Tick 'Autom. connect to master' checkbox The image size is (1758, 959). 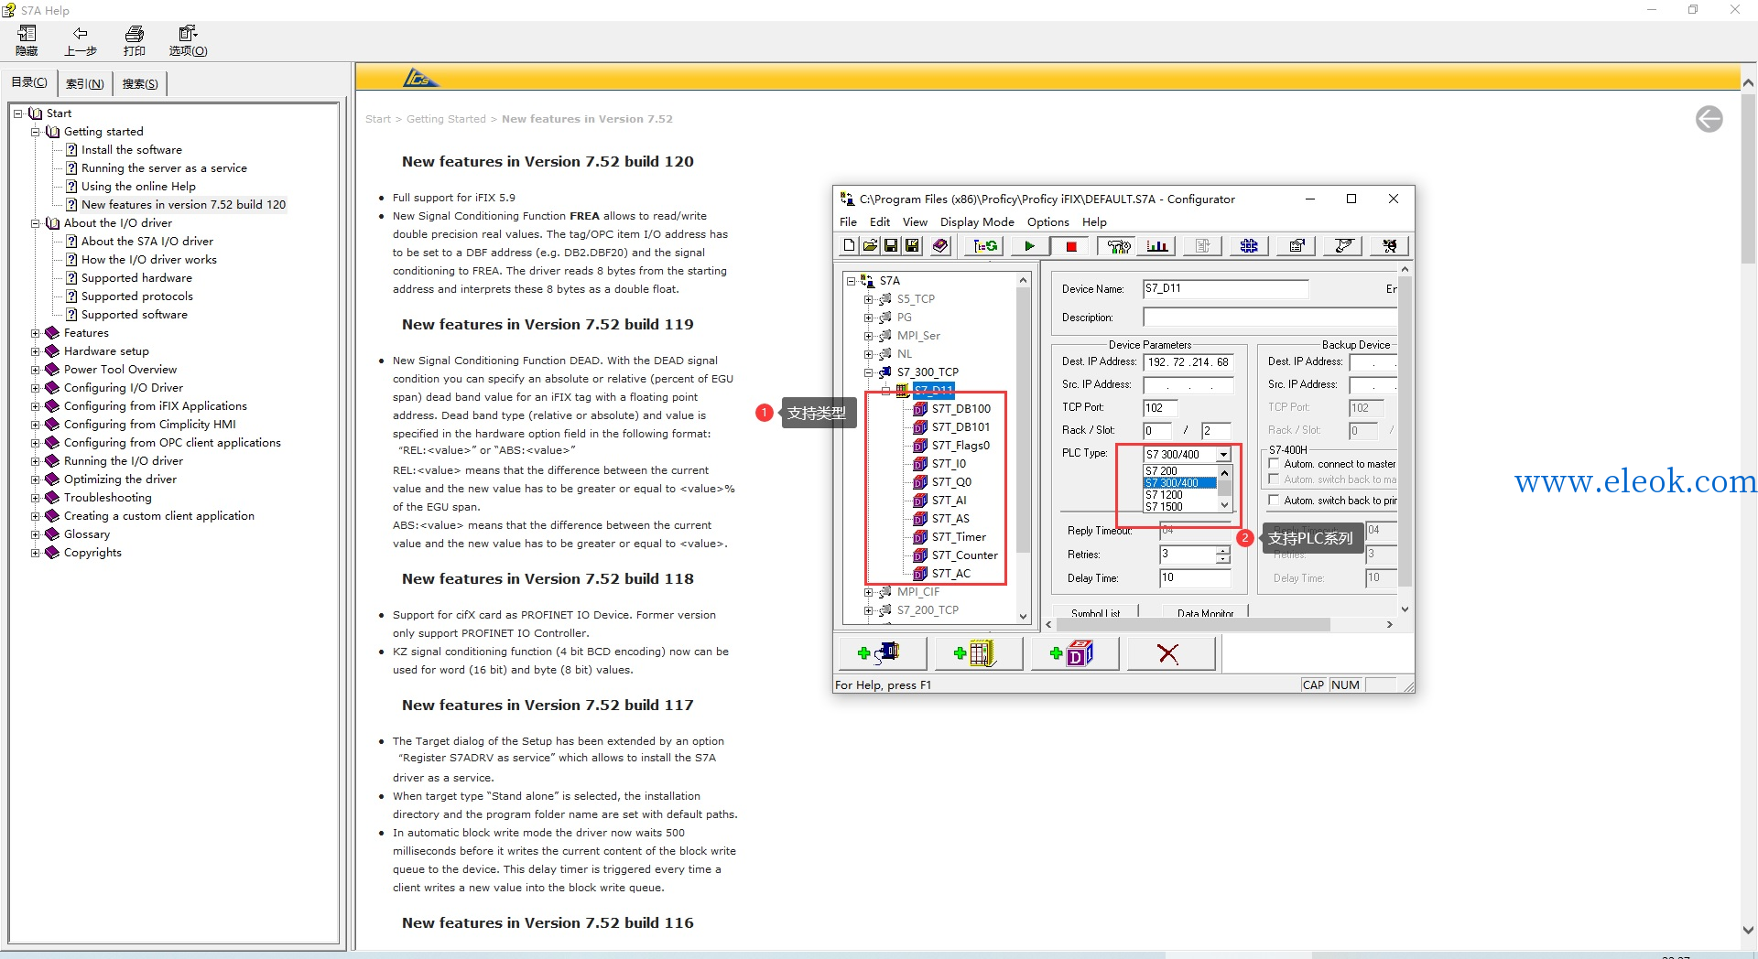point(1274,464)
